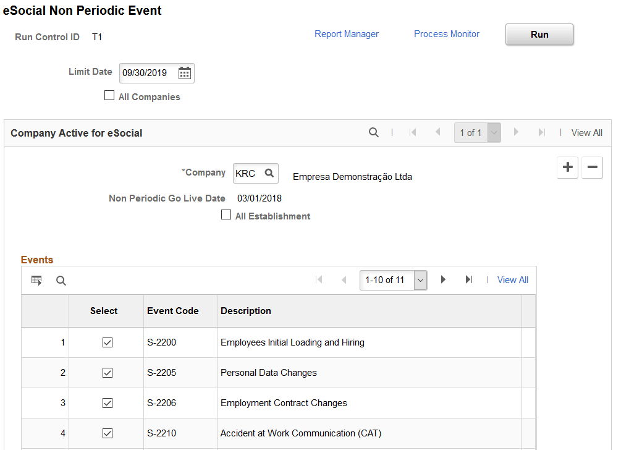
Task: Go to next page of Events
Action: click(443, 280)
